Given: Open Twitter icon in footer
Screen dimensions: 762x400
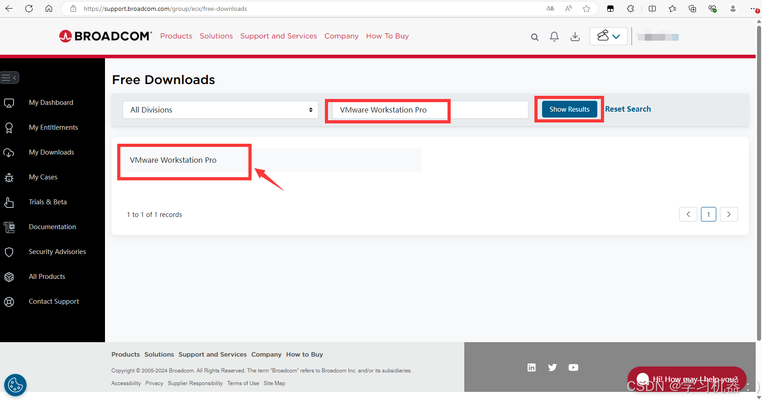Looking at the screenshot, I should pyautogui.click(x=552, y=367).
